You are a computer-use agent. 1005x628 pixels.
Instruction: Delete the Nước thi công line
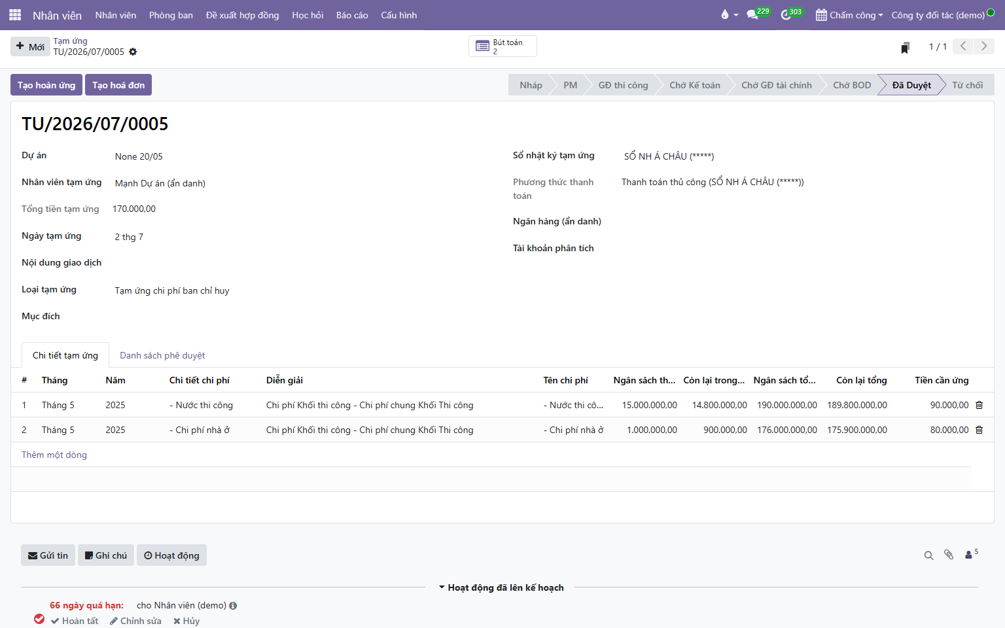tap(979, 405)
